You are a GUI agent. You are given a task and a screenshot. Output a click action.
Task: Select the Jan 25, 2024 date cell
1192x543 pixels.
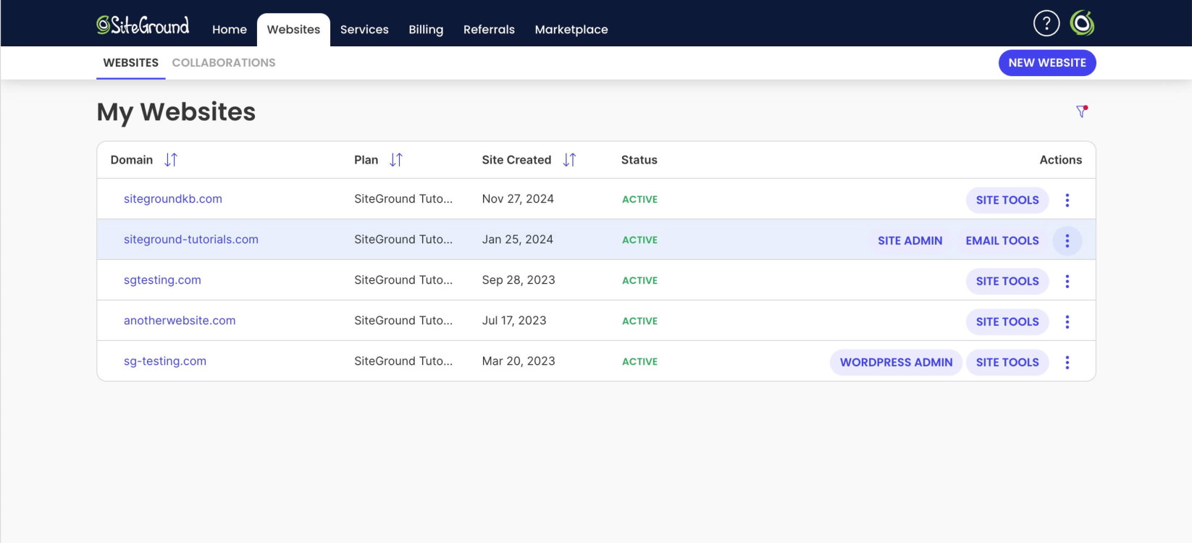pos(518,240)
